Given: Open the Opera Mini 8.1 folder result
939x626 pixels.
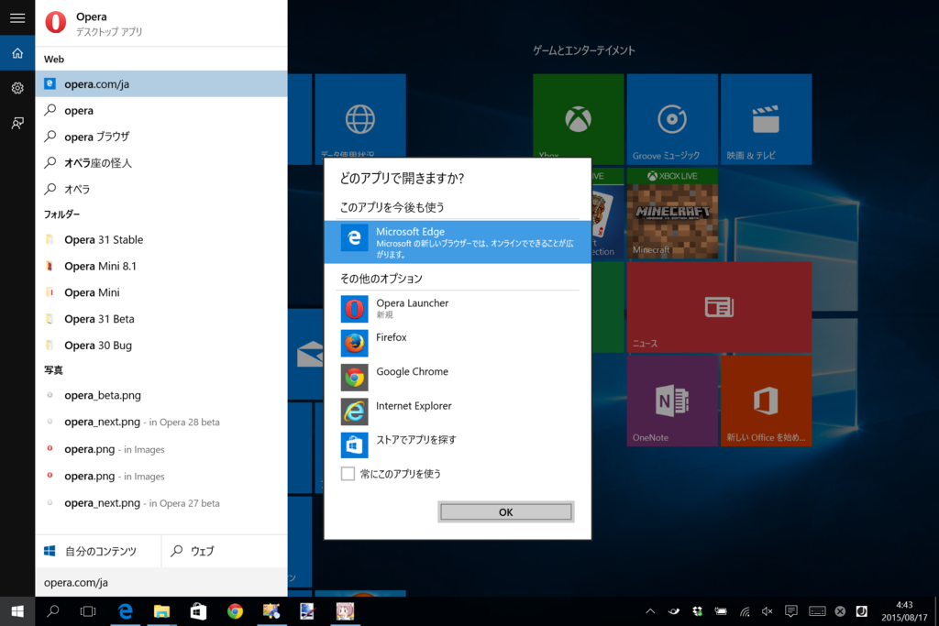Looking at the screenshot, I should [161, 266].
